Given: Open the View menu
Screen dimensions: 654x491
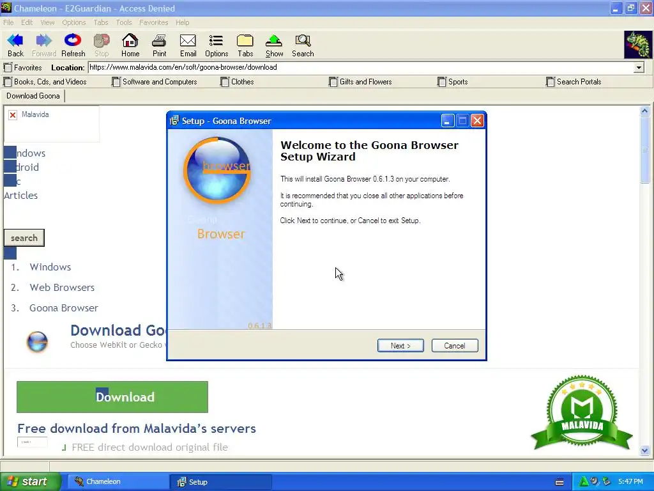Looking at the screenshot, I should (x=47, y=22).
